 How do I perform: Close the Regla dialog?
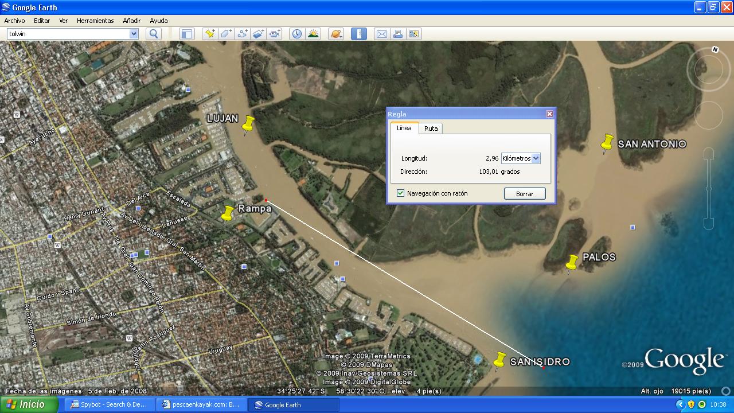[x=549, y=114]
